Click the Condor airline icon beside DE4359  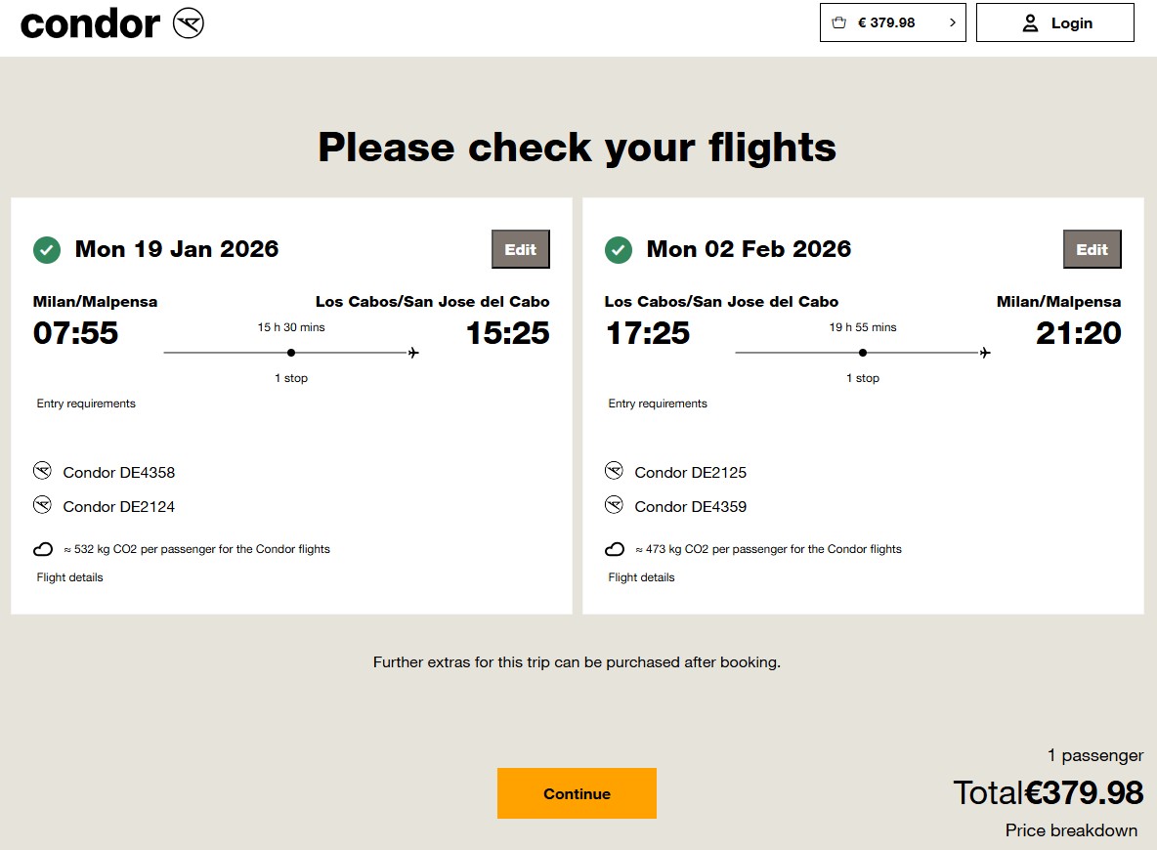614,505
